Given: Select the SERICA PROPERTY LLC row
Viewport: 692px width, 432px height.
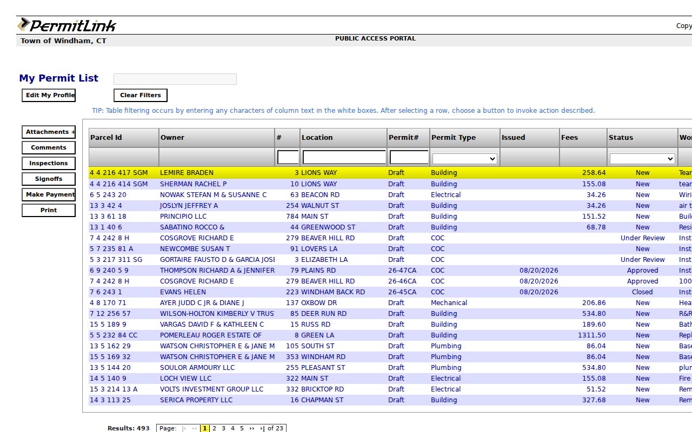Looking at the screenshot, I should pyautogui.click(x=390, y=400).
